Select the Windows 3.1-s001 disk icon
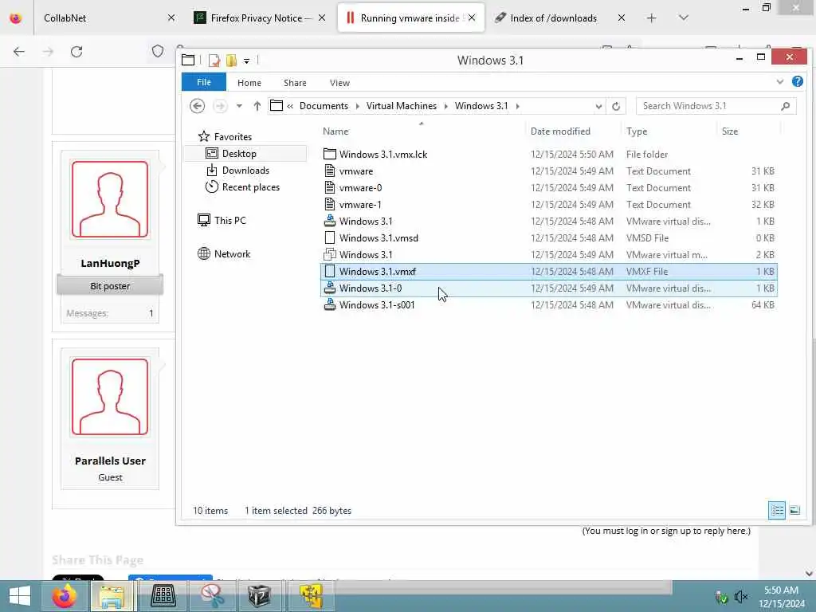 329,304
